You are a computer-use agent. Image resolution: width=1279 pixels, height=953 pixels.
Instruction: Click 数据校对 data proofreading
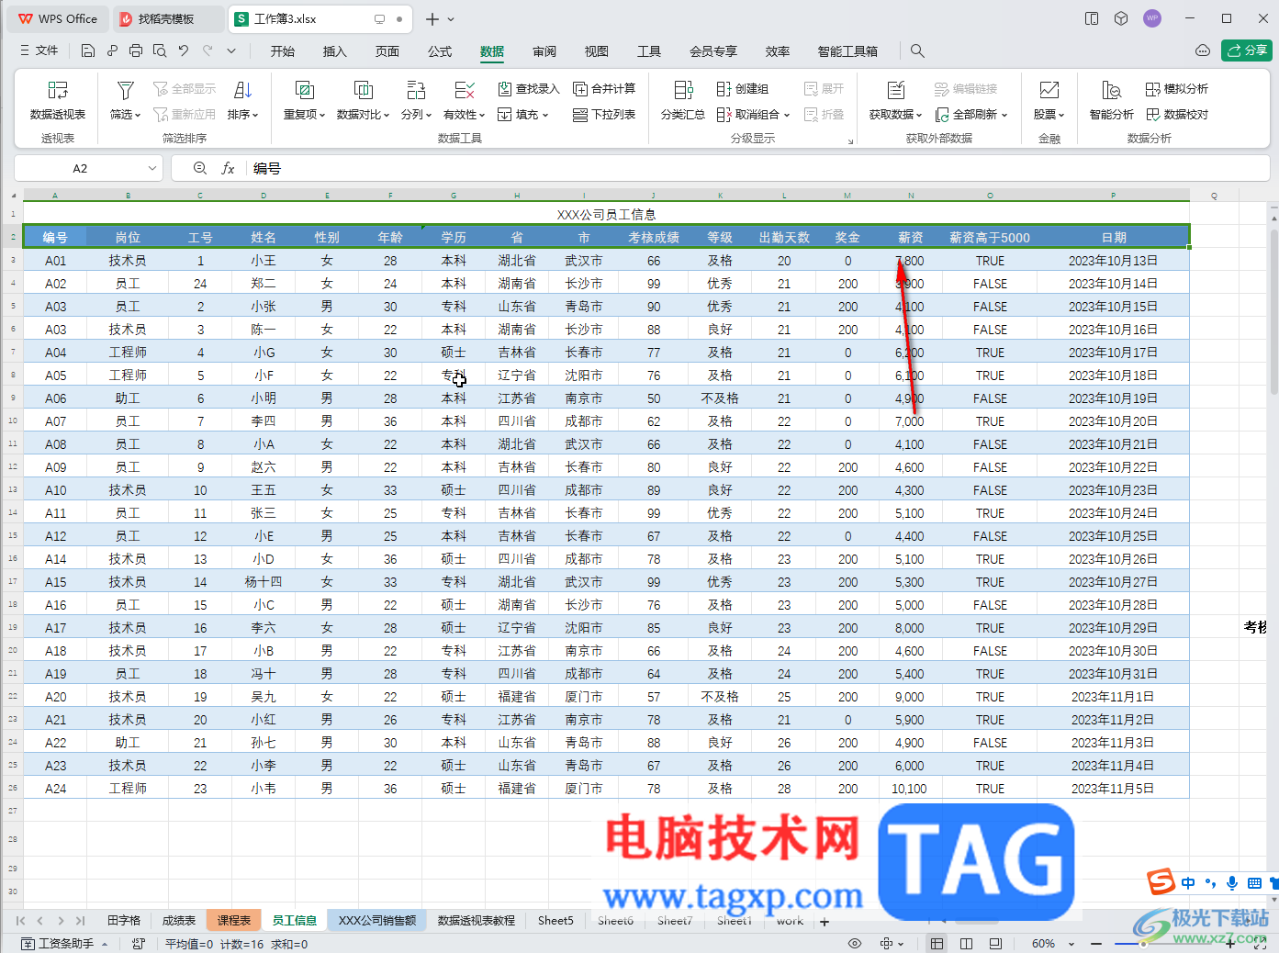[x=1177, y=115]
